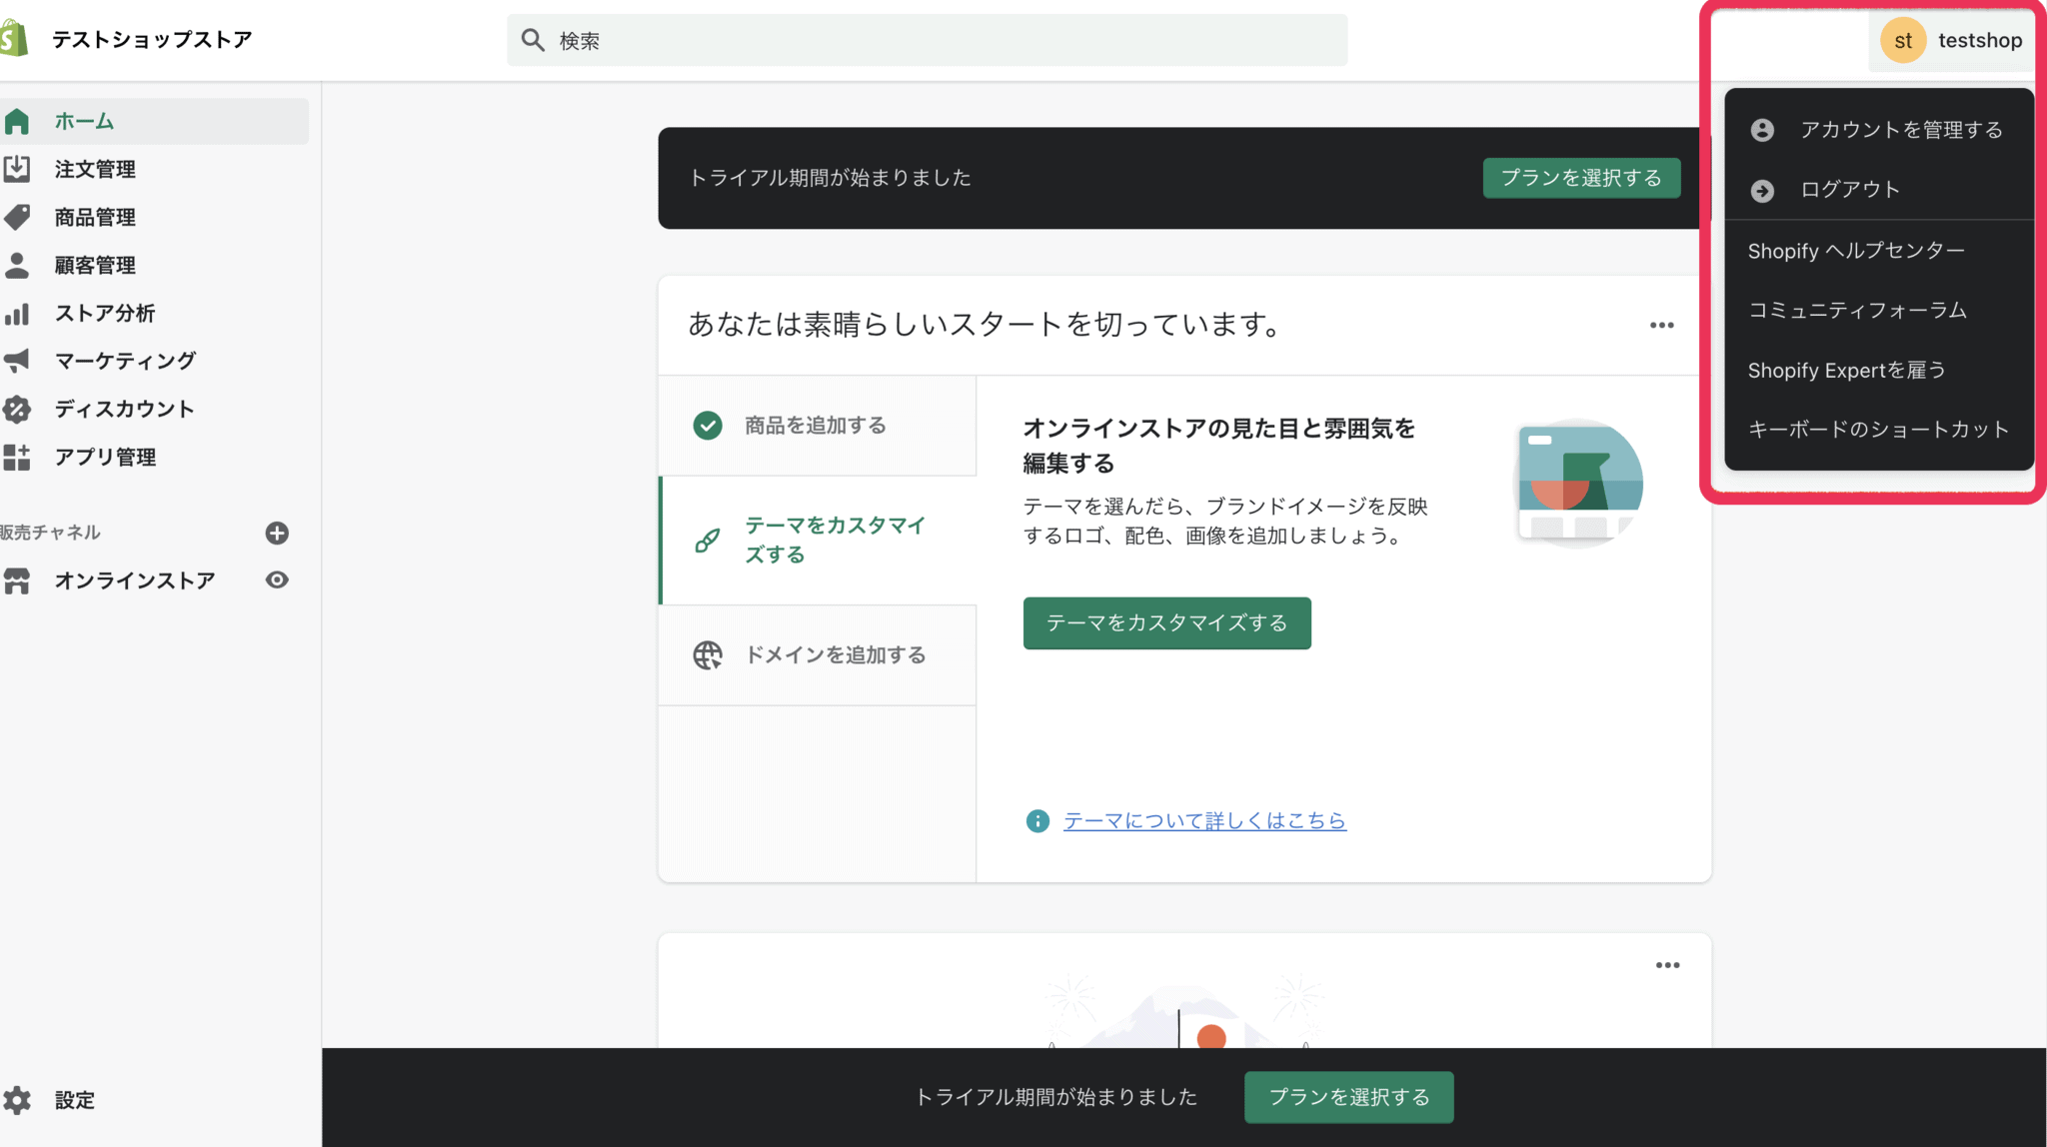
Task: Open 顧客管理 section
Action: point(95,265)
